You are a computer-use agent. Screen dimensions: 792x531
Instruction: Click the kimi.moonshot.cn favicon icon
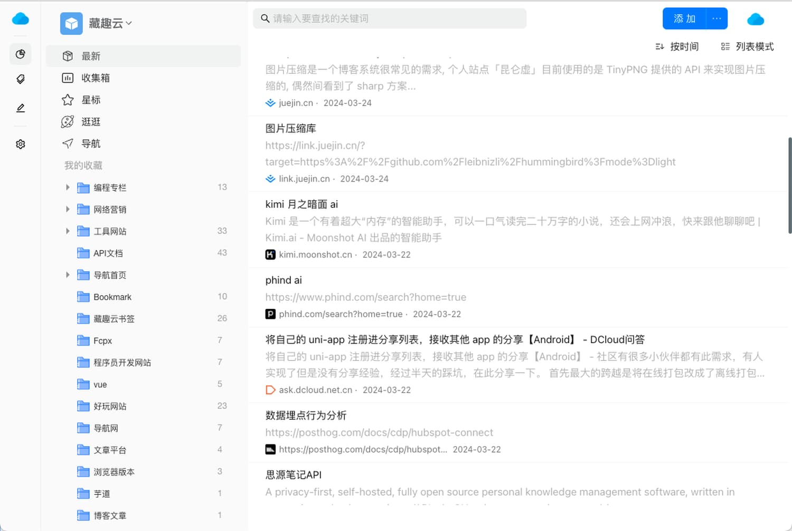(x=270, y=254)
